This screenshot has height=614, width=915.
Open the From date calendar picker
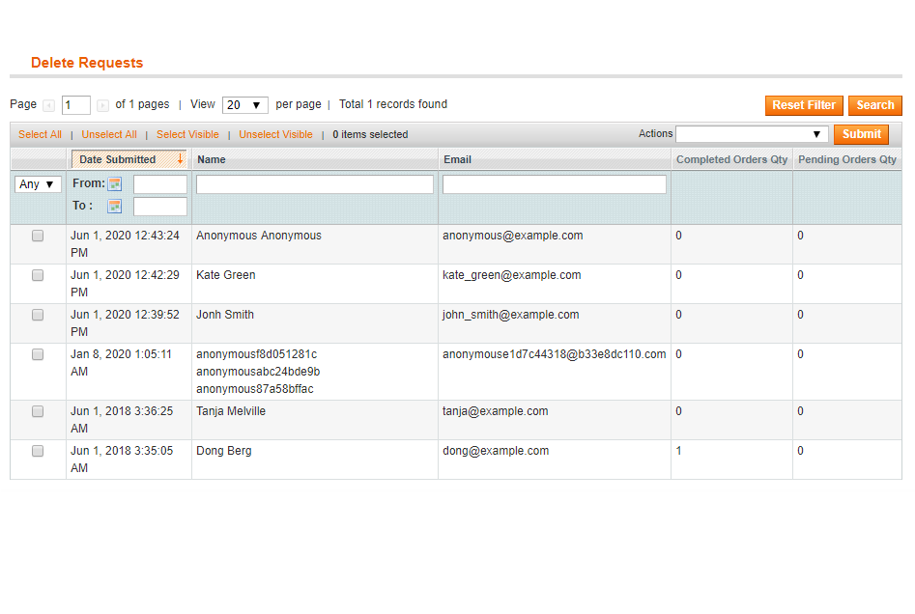115,184
